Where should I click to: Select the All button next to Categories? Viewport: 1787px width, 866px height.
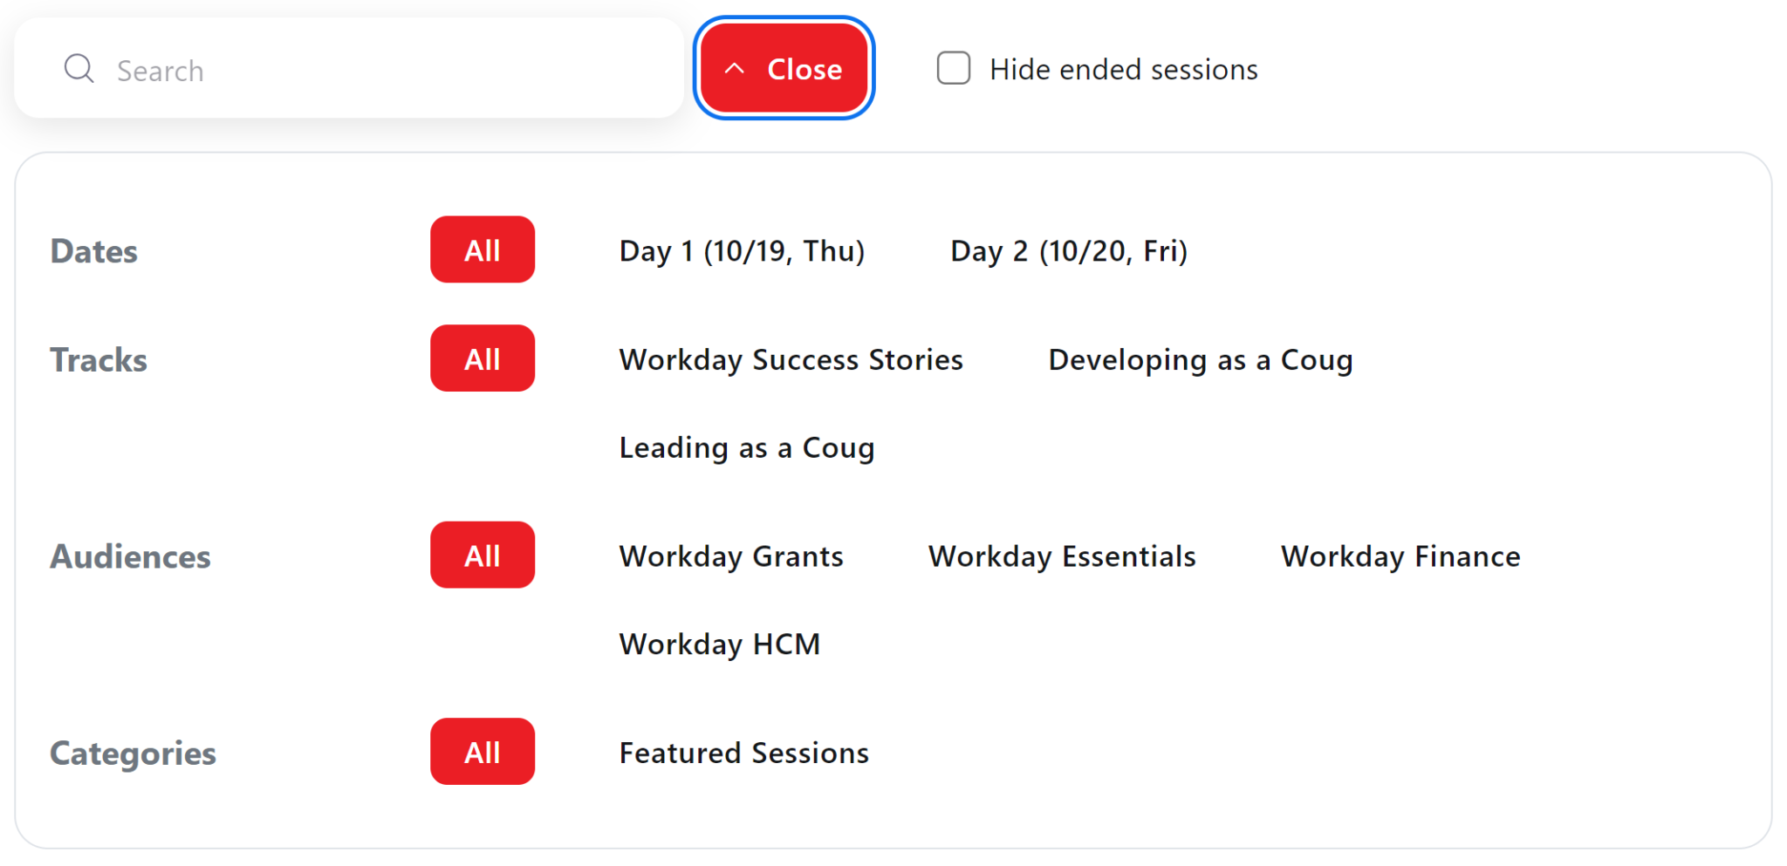tap(482, 751)
